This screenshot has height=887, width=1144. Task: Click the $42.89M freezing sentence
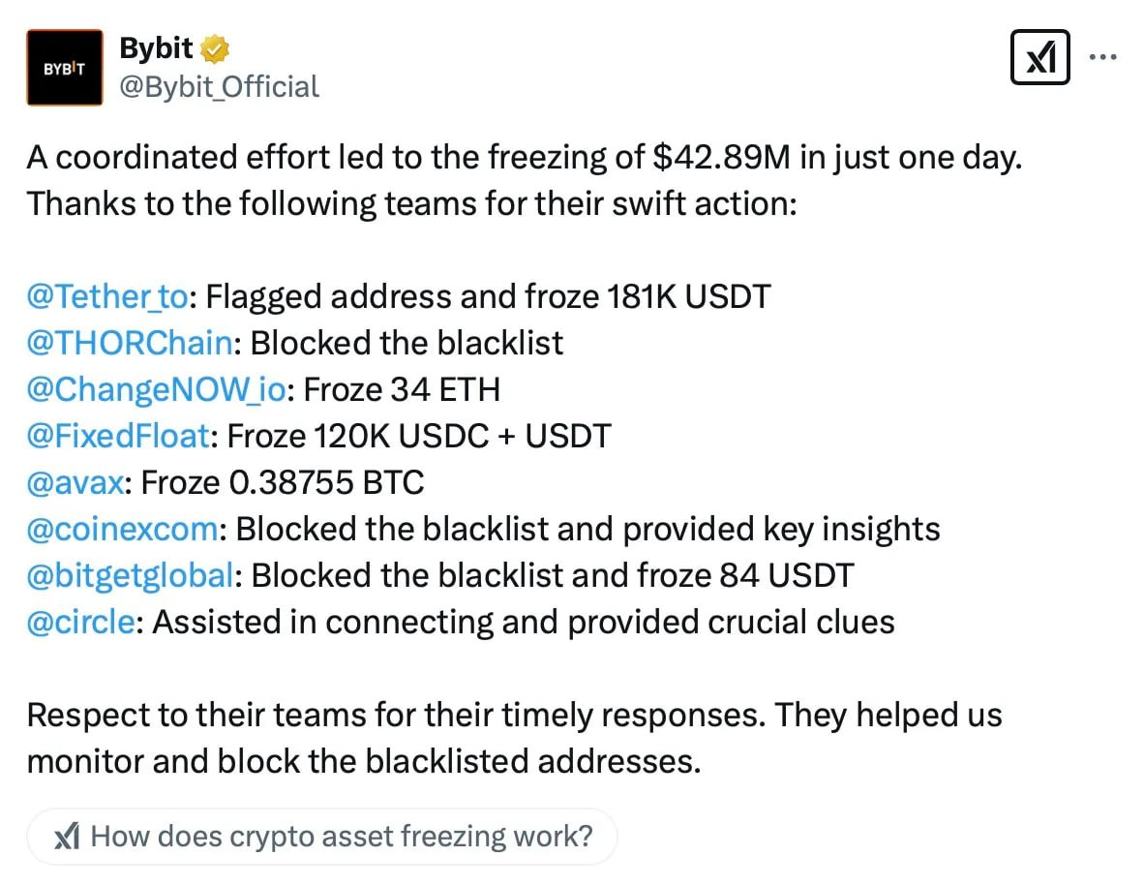(x=523, y=157)
